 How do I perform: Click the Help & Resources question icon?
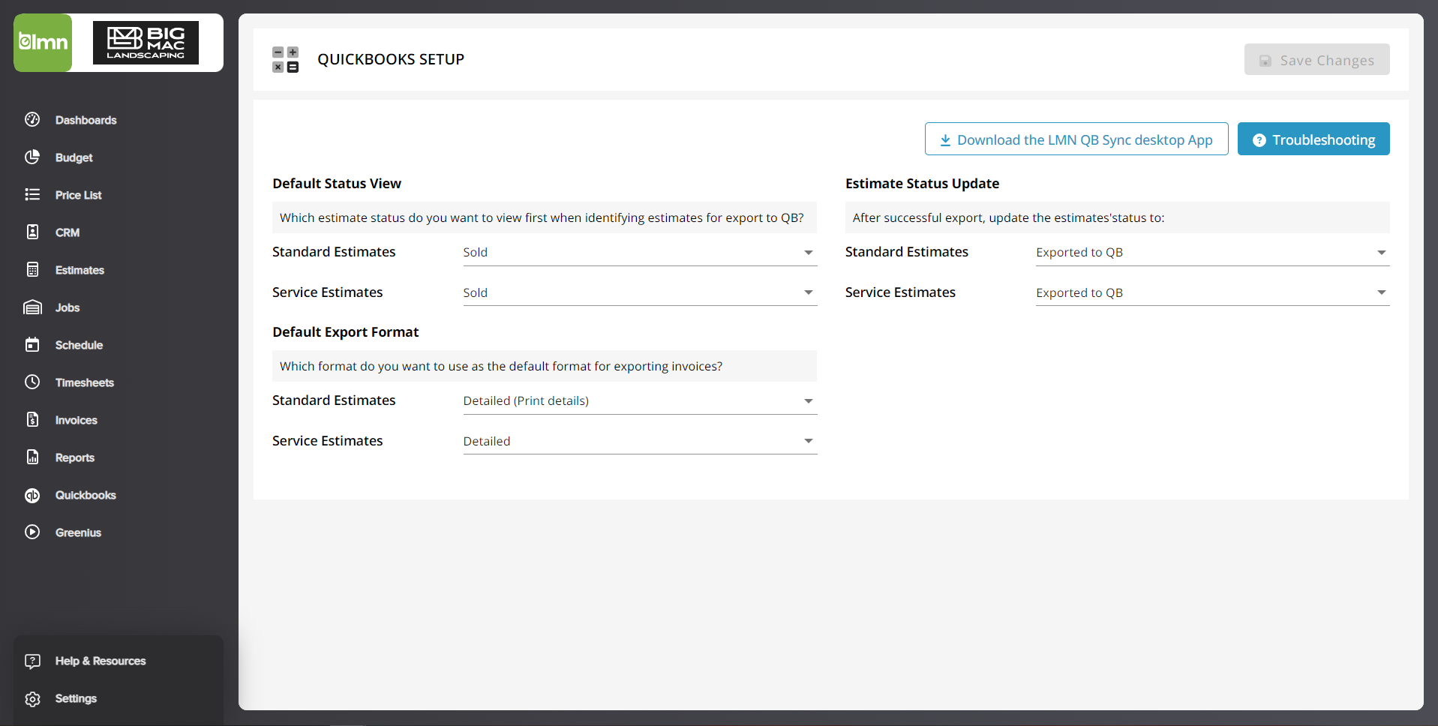32,661
